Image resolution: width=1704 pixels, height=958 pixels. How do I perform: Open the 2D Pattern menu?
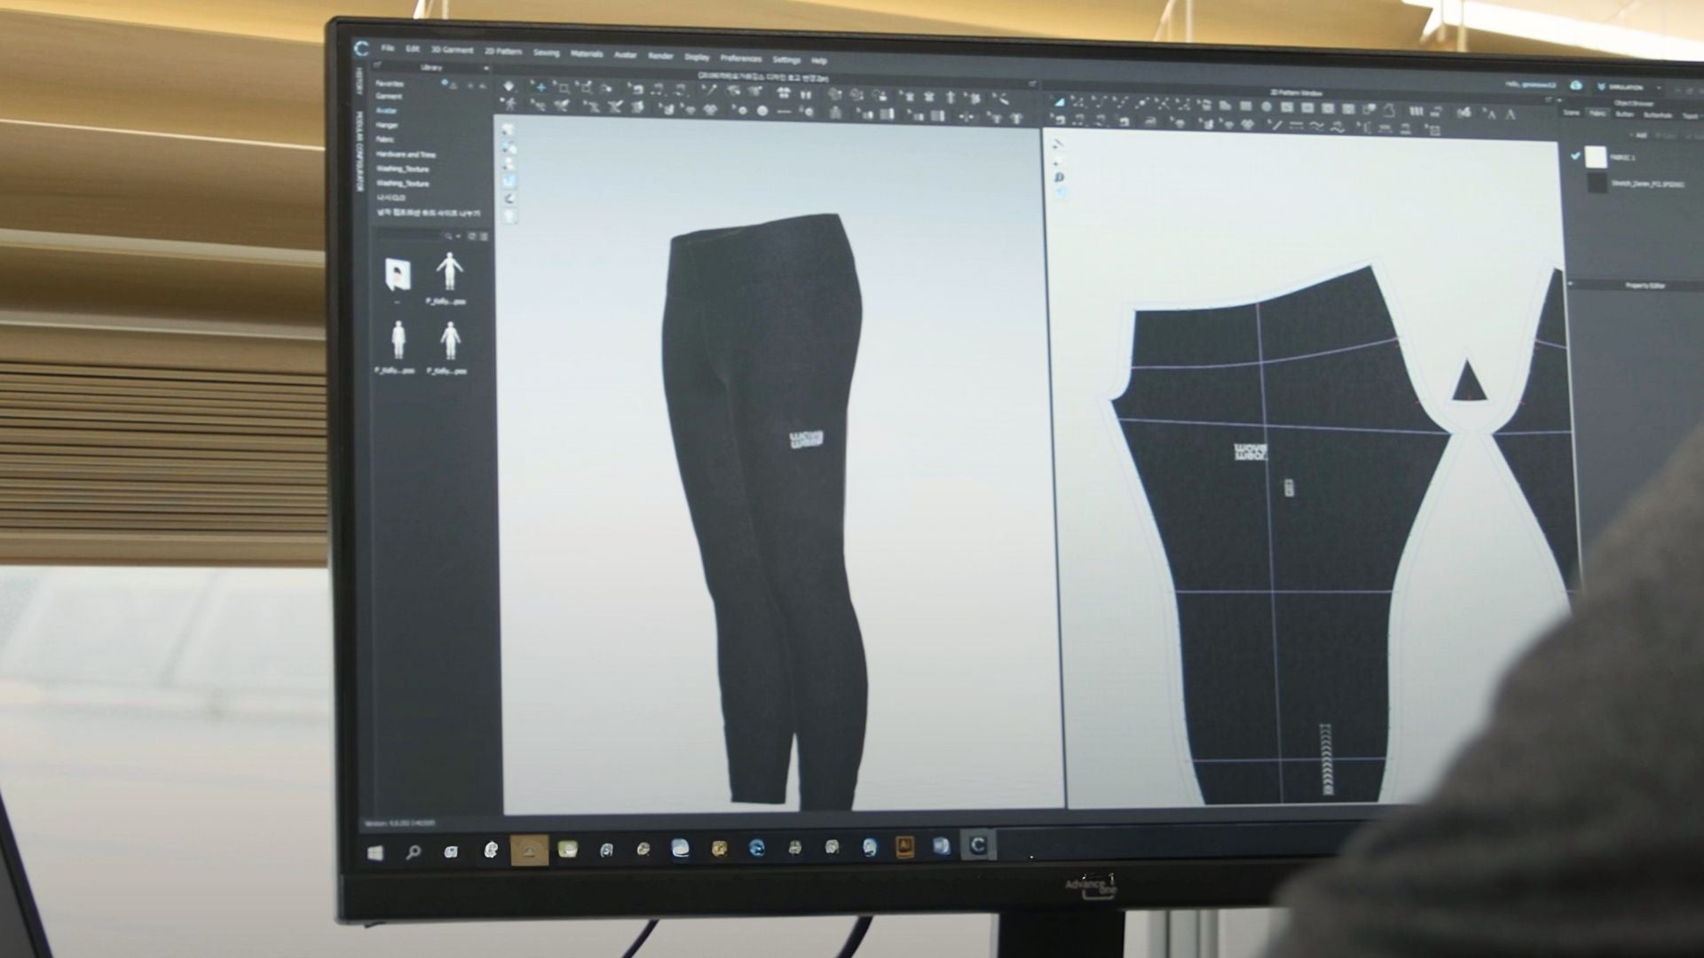pyautogui.click(x=503, y=51)
